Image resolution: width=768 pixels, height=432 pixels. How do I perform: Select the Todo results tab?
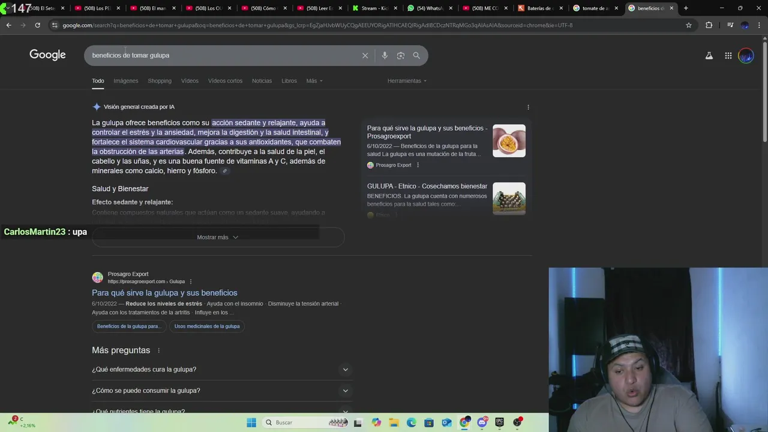click(x=98, y=80)
